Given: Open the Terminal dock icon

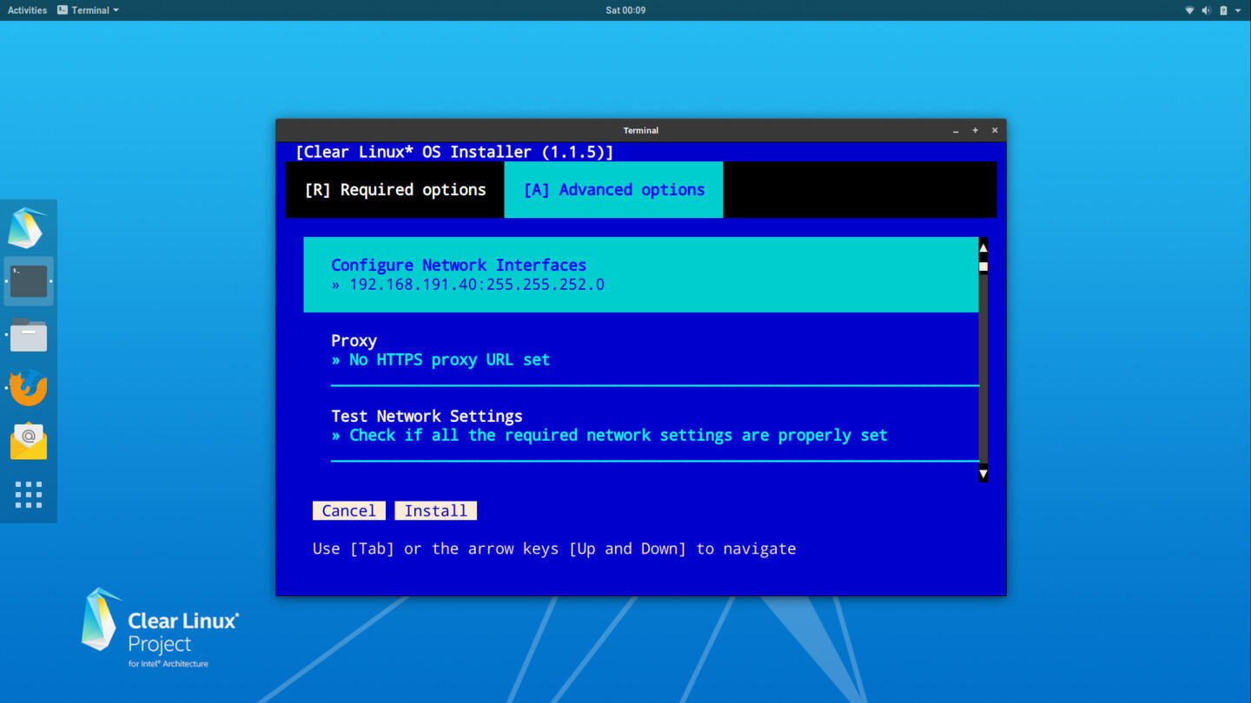Looking at the screenshot, I should tap(29, 281).
